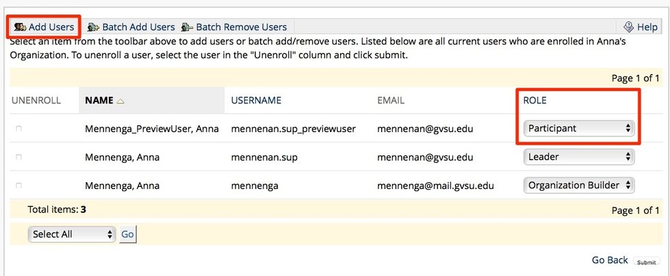
Task: Click the Batch Add Users icon
Action: (x=94, y=27)
